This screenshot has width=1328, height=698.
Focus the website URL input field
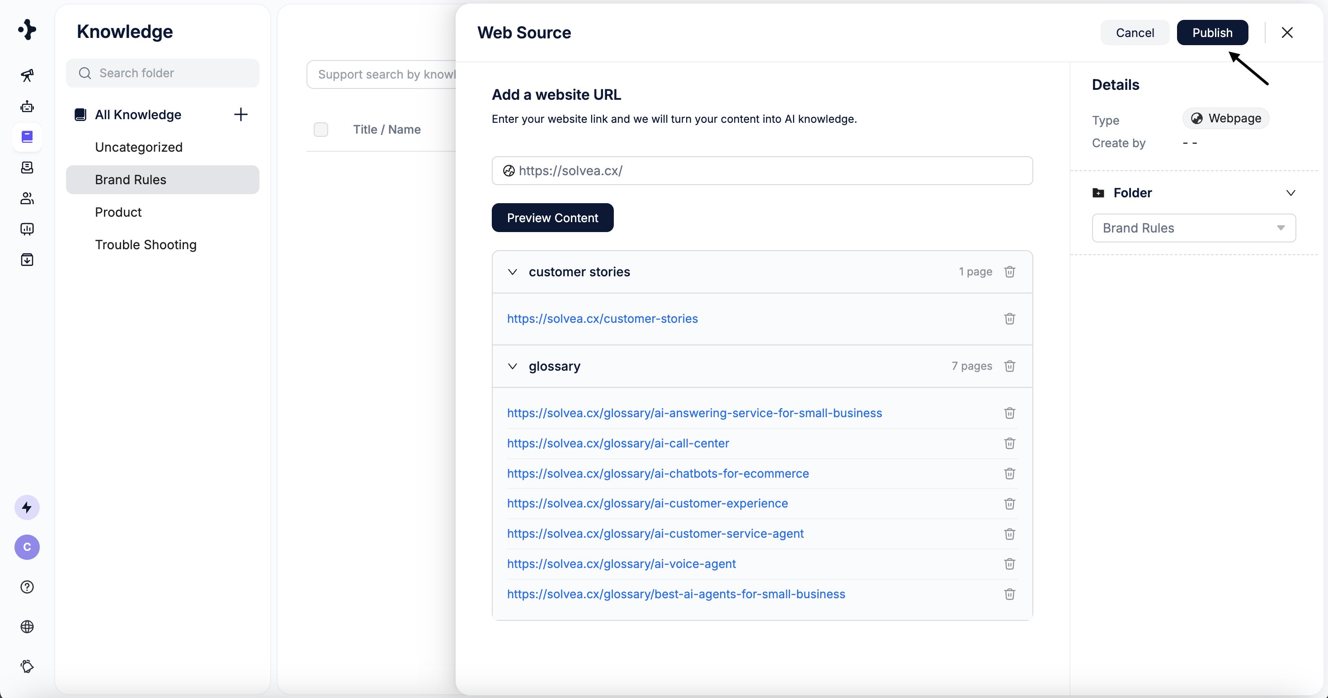point(762,171)
